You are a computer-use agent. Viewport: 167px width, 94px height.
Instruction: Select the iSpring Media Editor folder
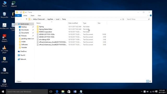[46, 29]
